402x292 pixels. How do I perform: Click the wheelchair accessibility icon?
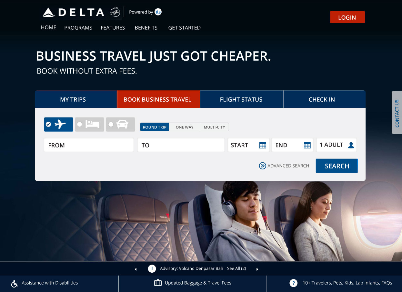click(x=15, y=284)
